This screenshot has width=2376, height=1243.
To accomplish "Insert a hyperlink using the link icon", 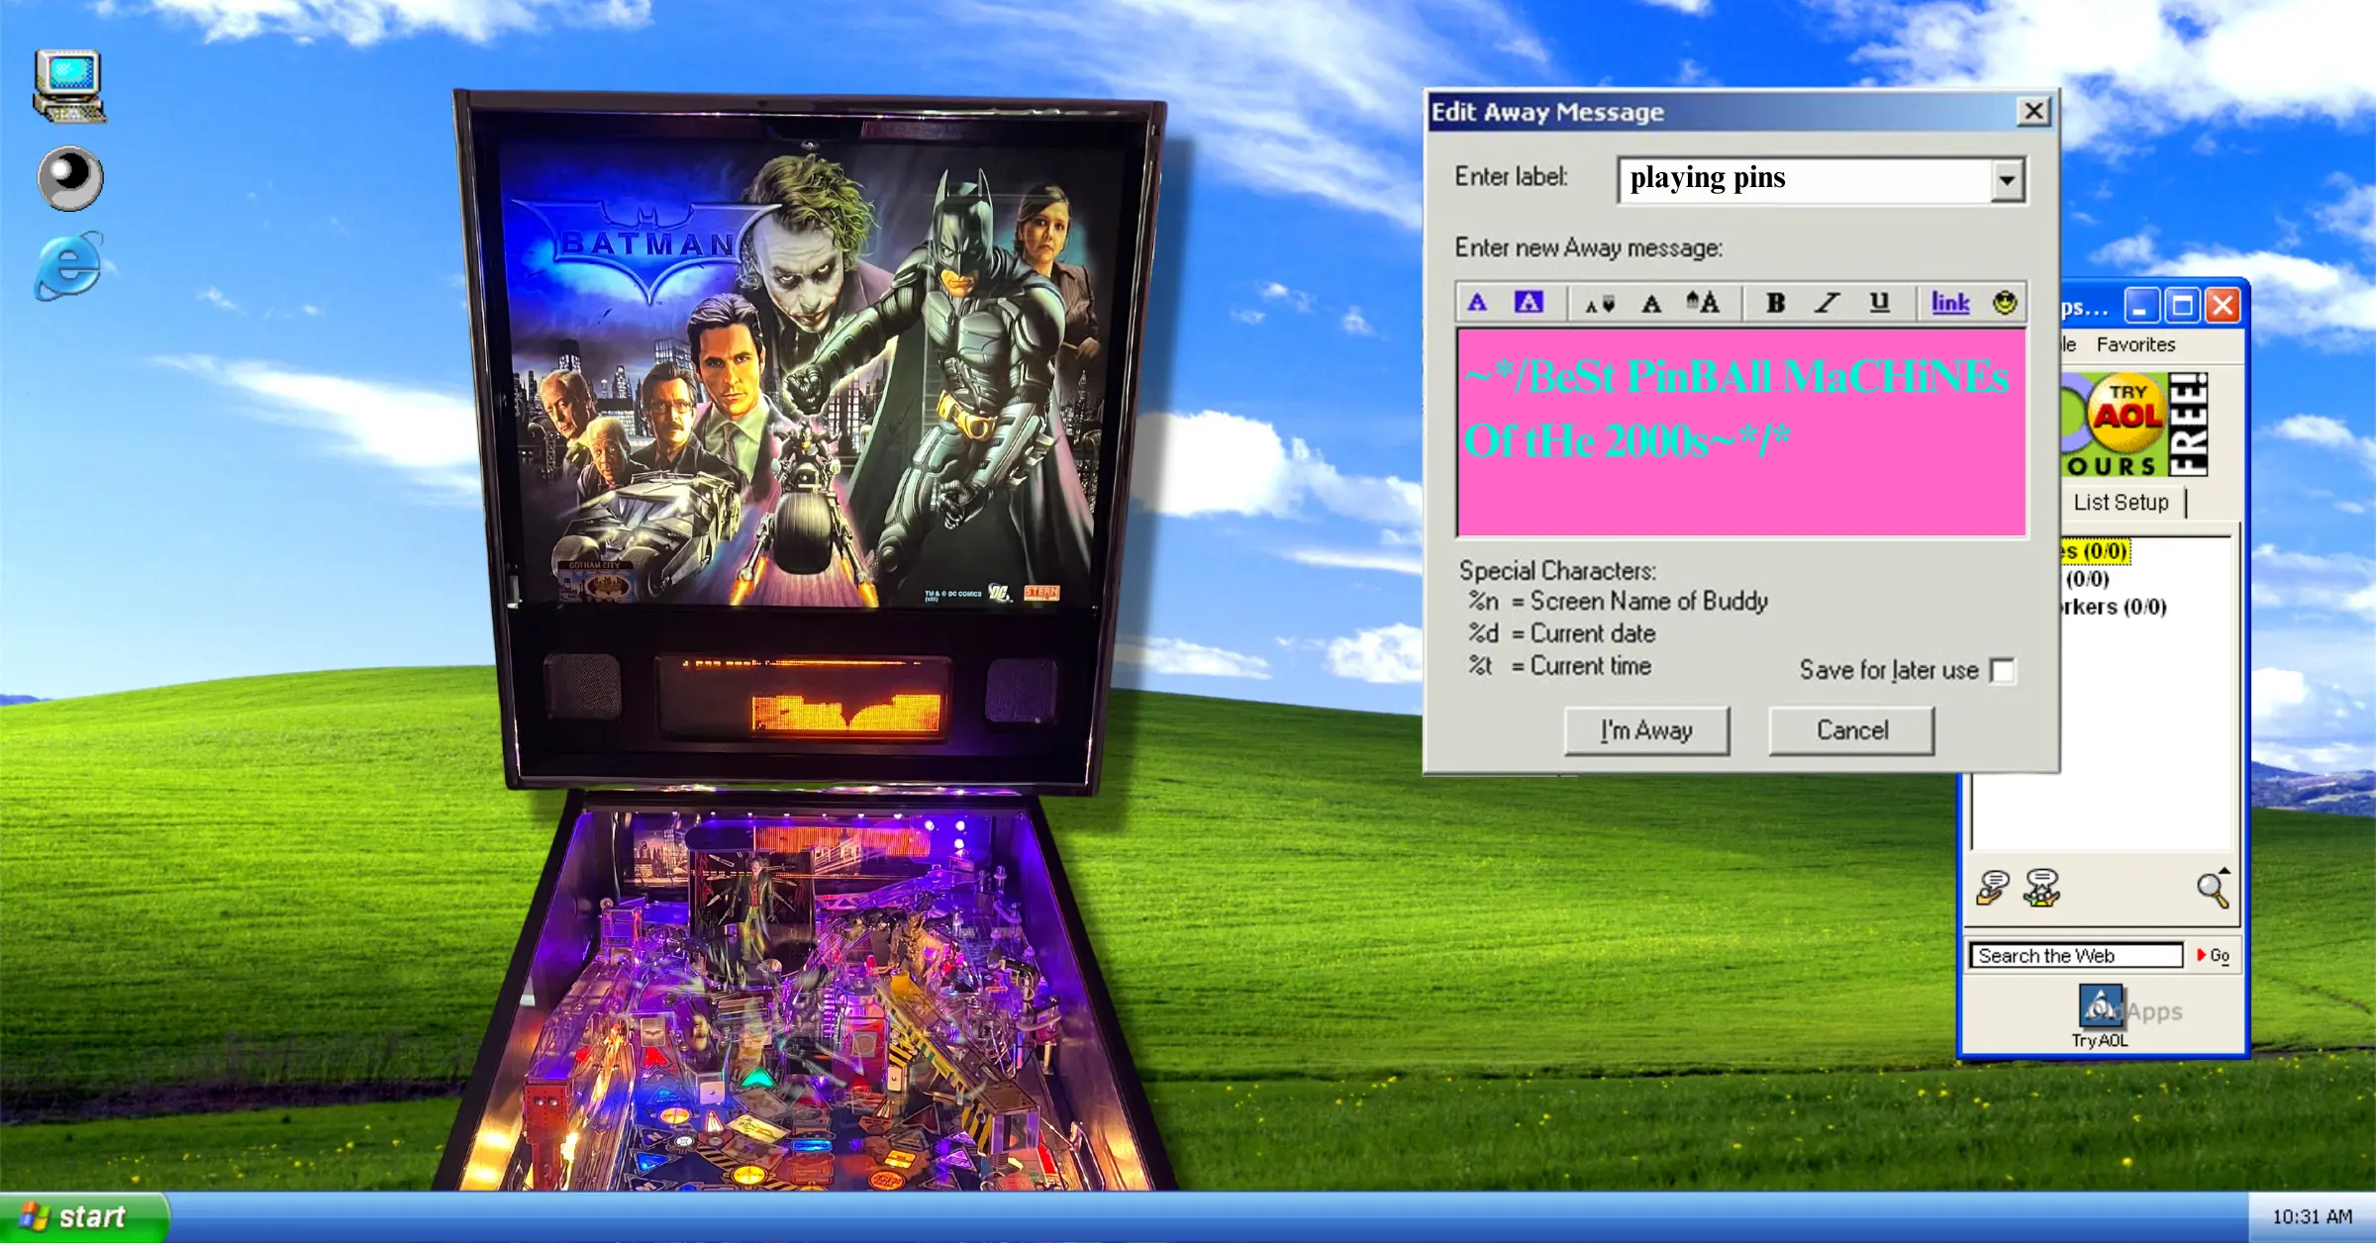I will coord(1949,303).
